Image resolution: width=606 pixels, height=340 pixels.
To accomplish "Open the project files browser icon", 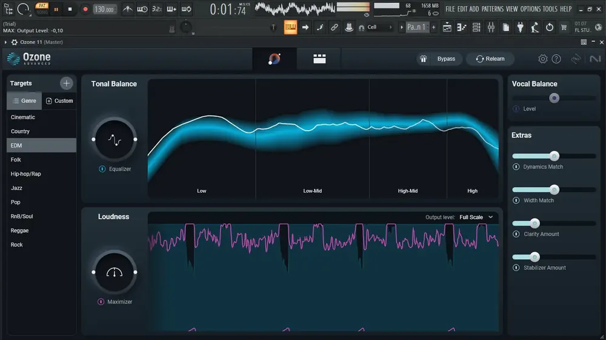I will 506,27.
